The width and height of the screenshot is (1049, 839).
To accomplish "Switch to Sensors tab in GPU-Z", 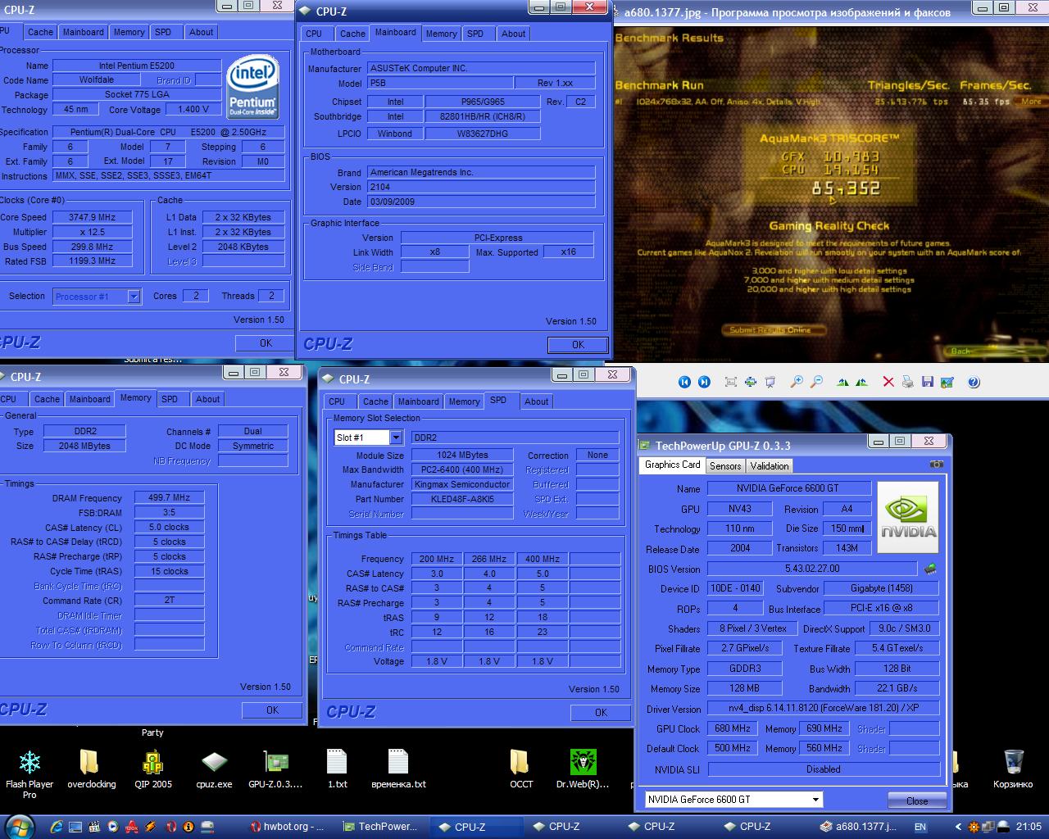I will coord(725,465).
